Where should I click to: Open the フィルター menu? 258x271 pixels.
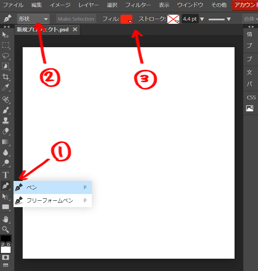click(138, 5)
